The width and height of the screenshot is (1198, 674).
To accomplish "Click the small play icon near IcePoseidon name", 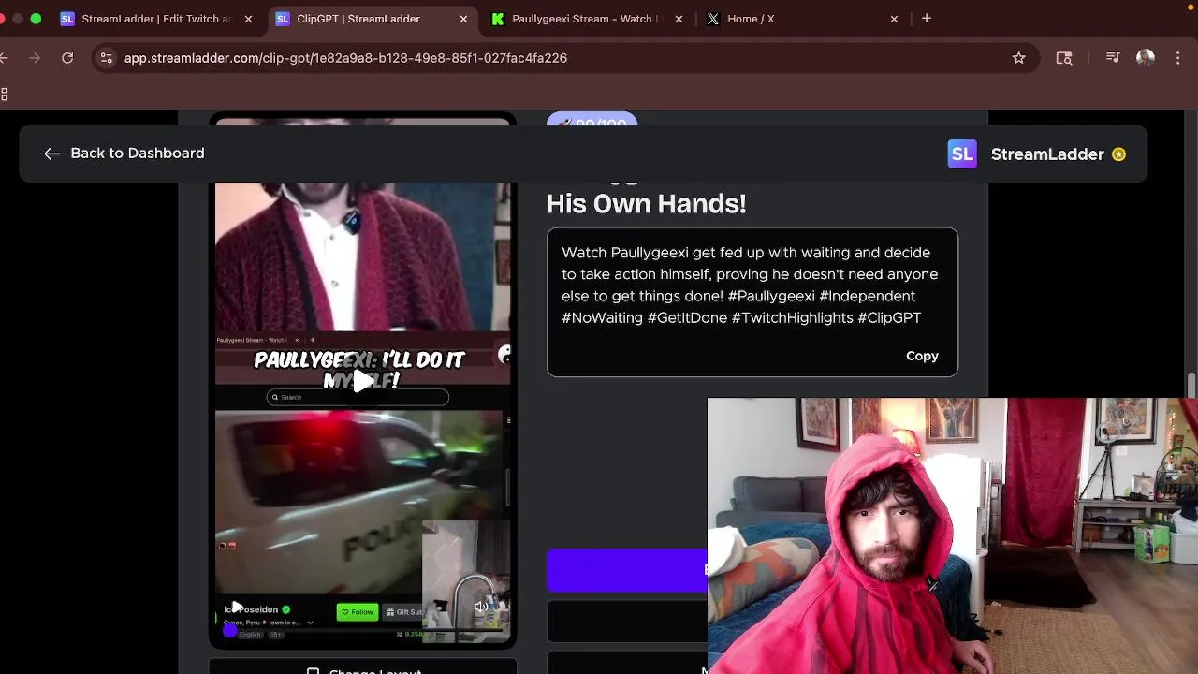I will [237, 608].
